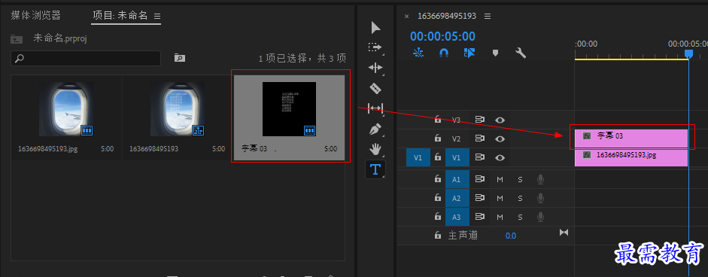Open timeline display settings wrench
The image size is (708, 277).
[x=521, y=53]
